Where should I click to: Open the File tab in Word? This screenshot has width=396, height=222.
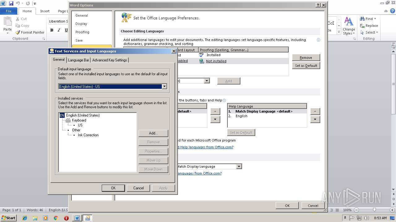pyautogui.click(x=9, y=11)
